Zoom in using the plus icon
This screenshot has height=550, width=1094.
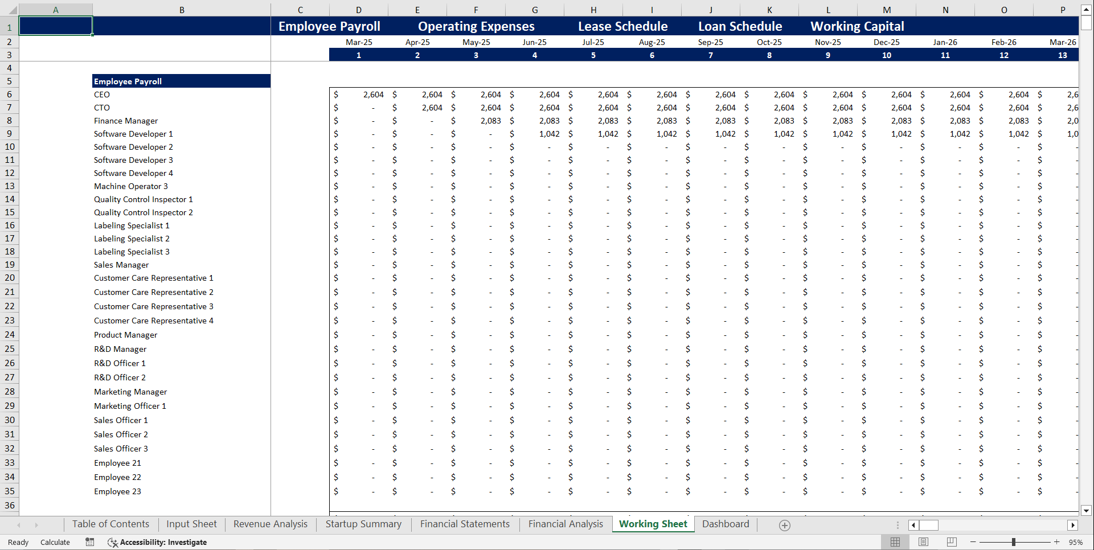click(1056, 542)
